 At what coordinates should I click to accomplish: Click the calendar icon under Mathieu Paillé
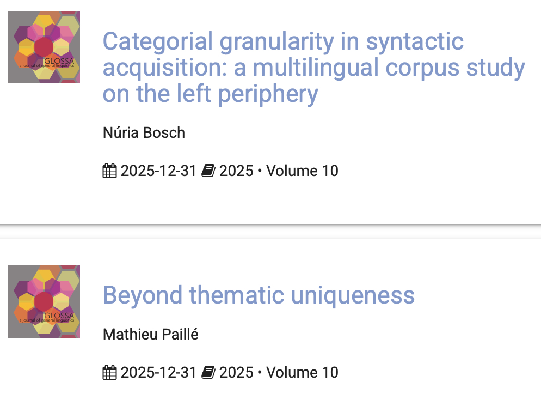coord(109,373)
